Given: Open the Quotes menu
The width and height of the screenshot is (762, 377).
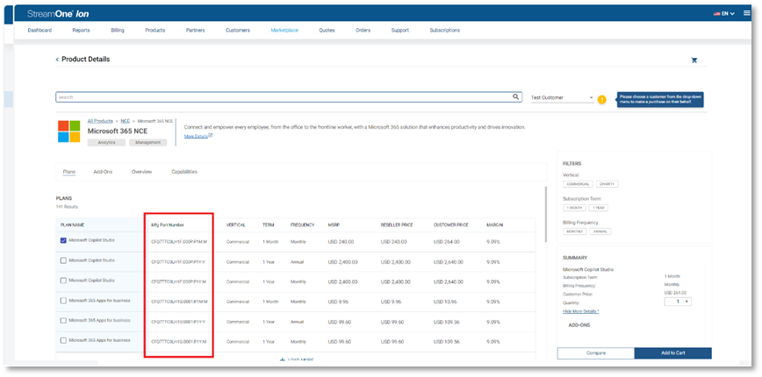Looking at the screenshot, I should (x=327, y=30).
